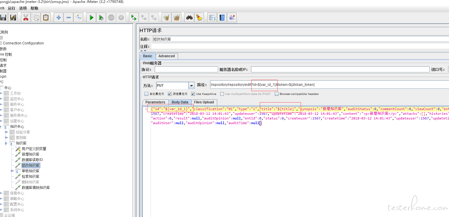Select the Basic tab
449x217 pixels.
point(148,56)
